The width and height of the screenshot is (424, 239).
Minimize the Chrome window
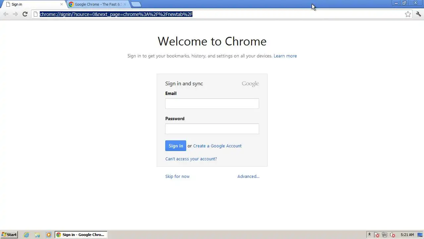(x=396, y=3)
